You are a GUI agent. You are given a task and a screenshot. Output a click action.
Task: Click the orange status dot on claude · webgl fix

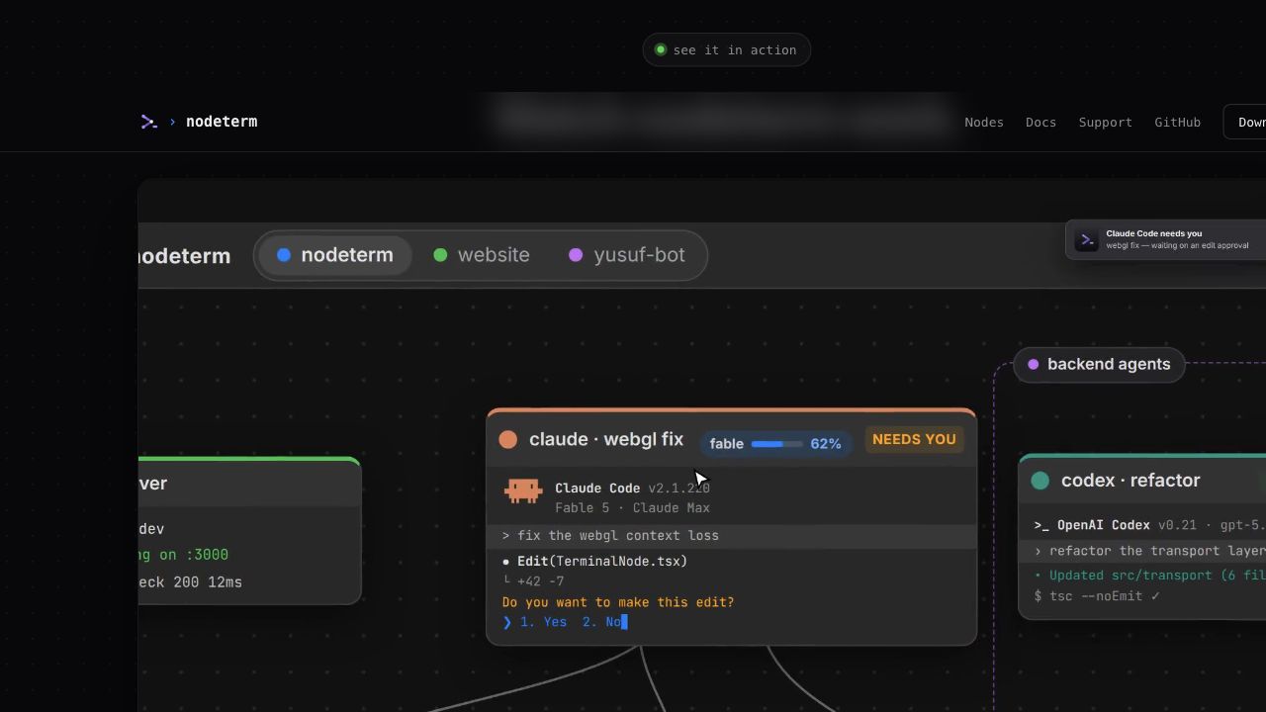(508, 439)
